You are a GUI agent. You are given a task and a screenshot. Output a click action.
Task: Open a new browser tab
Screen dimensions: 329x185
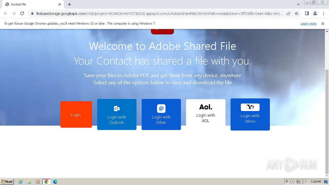coord(69,4)
